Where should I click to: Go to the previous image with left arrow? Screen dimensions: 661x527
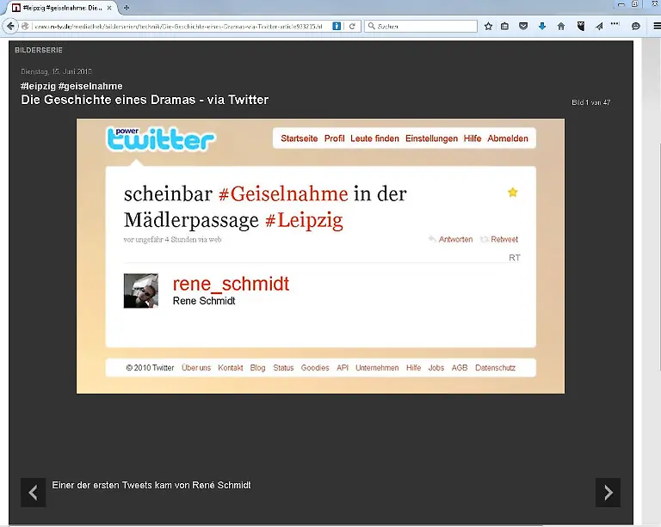click(x=34, y=493)
